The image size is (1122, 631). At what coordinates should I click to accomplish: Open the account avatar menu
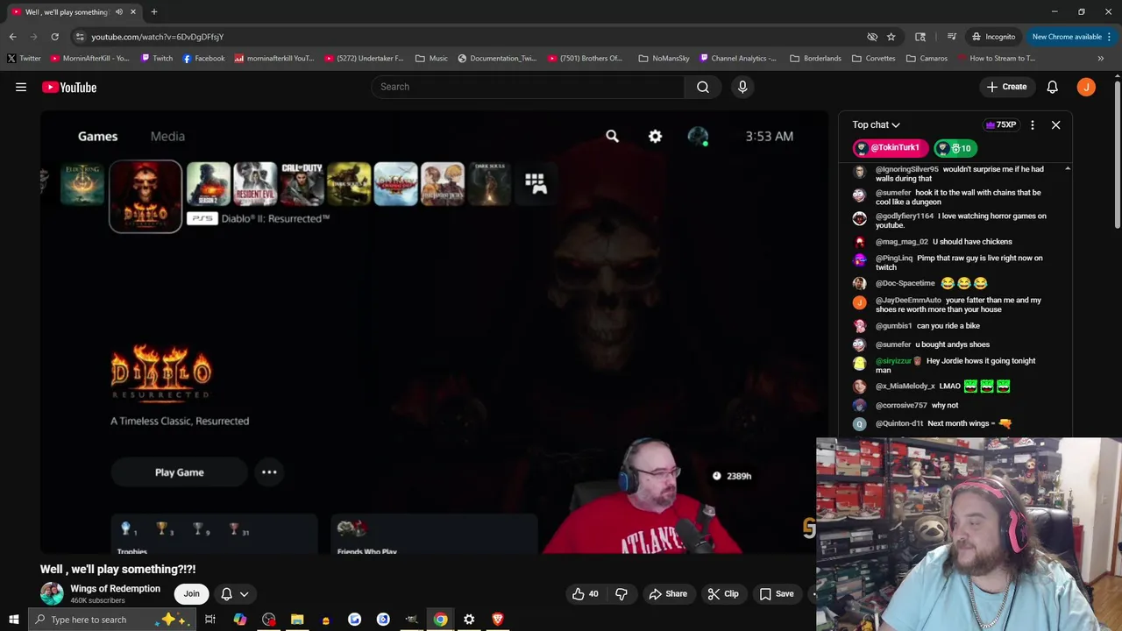1086,87
